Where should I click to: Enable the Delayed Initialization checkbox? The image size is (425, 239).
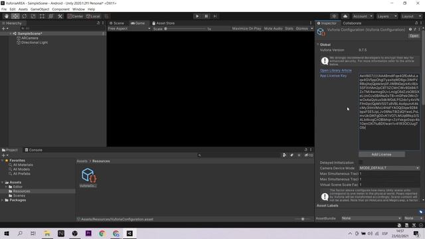pos(361,162)
